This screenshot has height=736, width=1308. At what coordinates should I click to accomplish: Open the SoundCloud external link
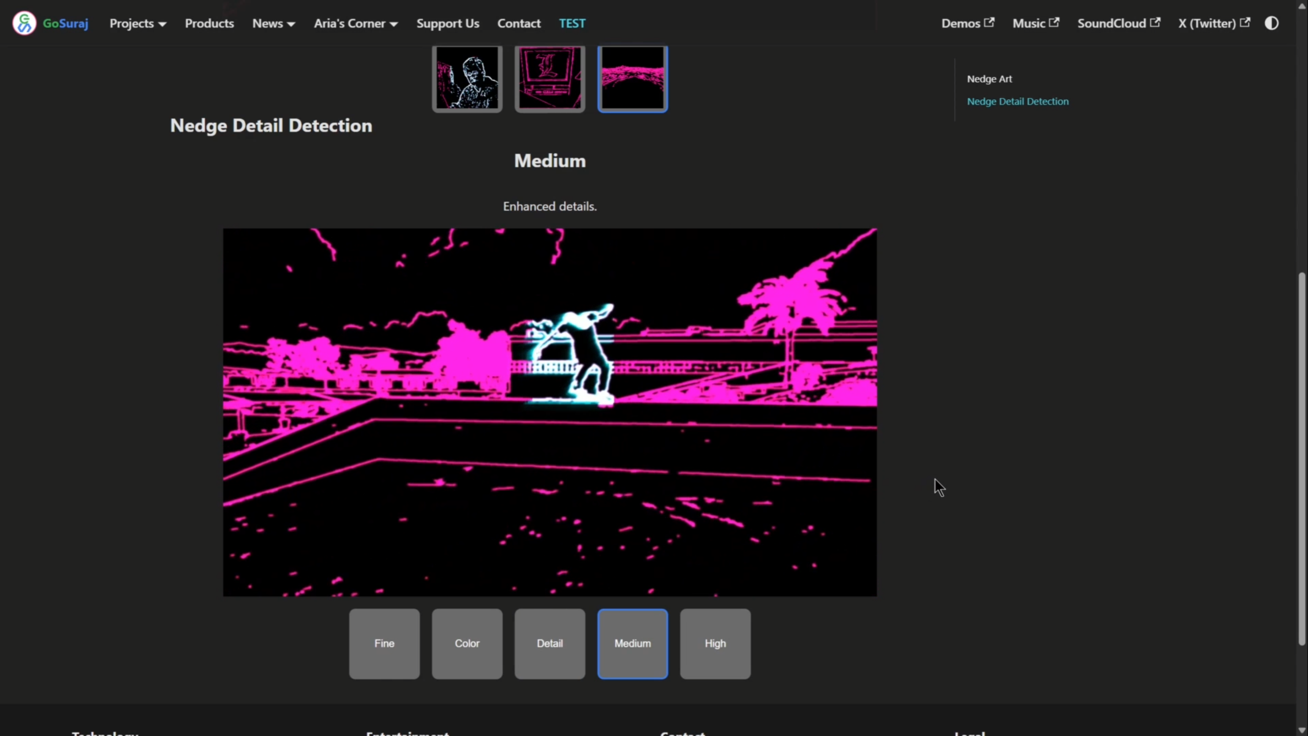1118,24
